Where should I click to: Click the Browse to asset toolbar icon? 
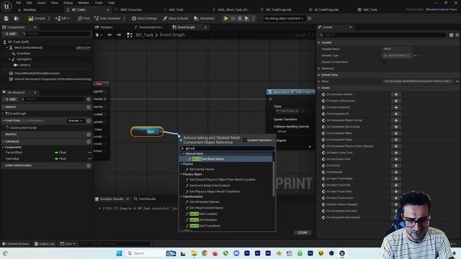(17, 19)
